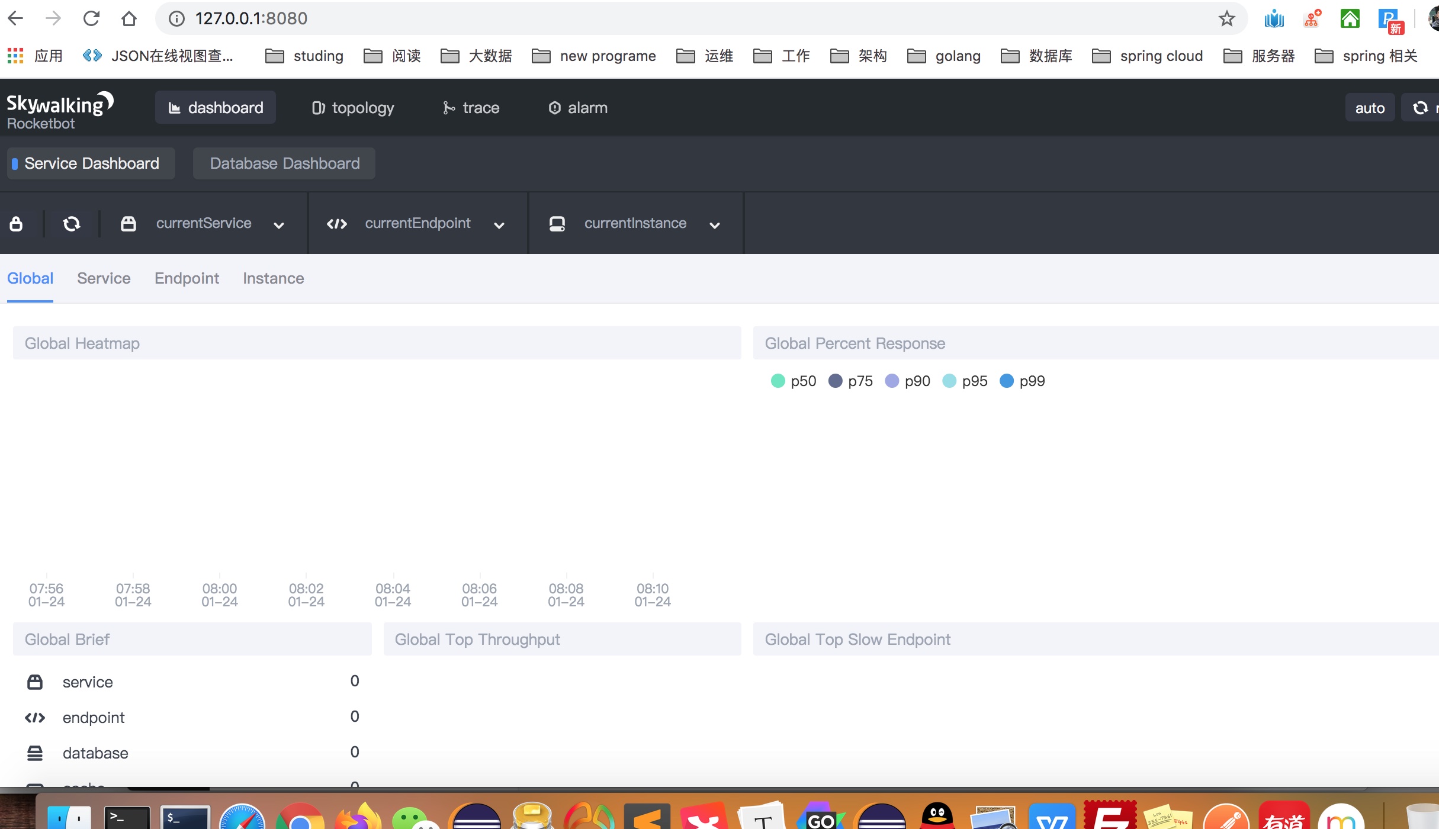
Task: Click the p75 legend color dot
Action: click(x=835, y=381)
